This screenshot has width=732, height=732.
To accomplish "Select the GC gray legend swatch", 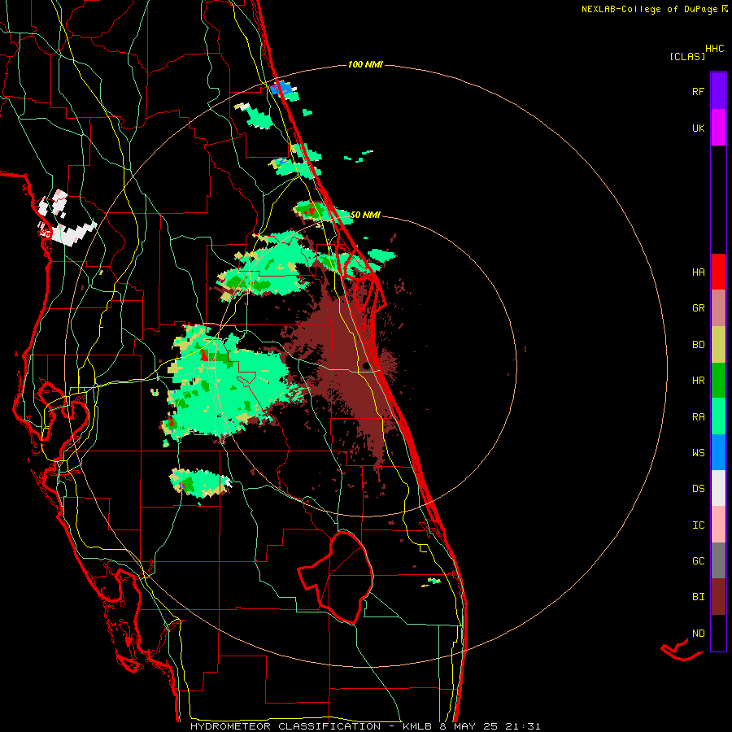I will [718, 560].
